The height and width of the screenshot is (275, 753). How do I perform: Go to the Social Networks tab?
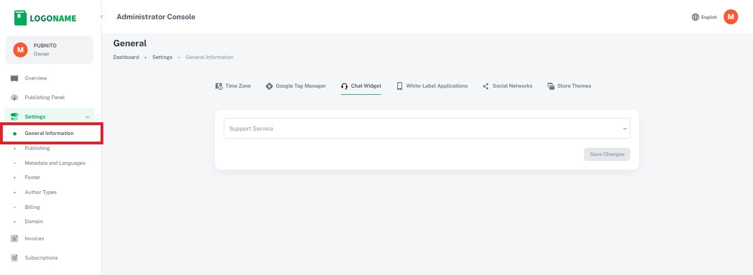(x=507, y=86)
